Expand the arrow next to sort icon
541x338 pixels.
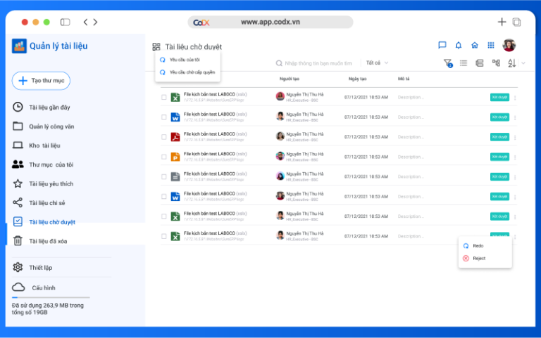pos(523,63)
